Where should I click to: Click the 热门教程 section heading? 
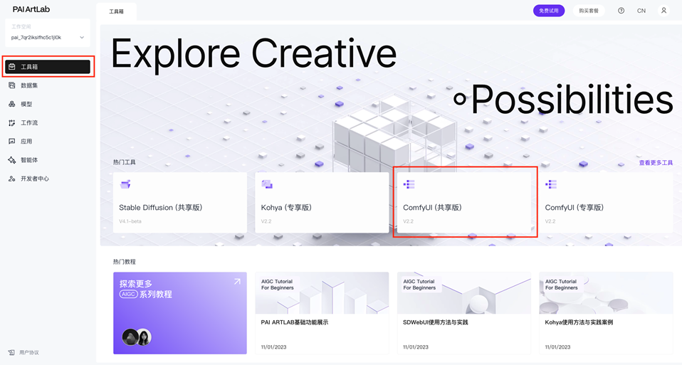(x=125, y=262)
